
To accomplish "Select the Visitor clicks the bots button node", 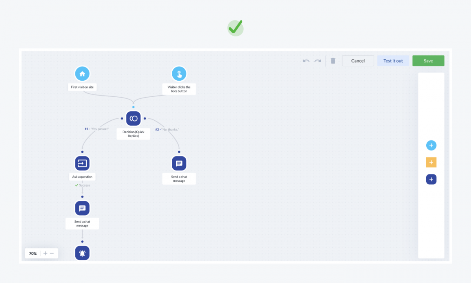I will pyautogui.click(x=179, y=74).
